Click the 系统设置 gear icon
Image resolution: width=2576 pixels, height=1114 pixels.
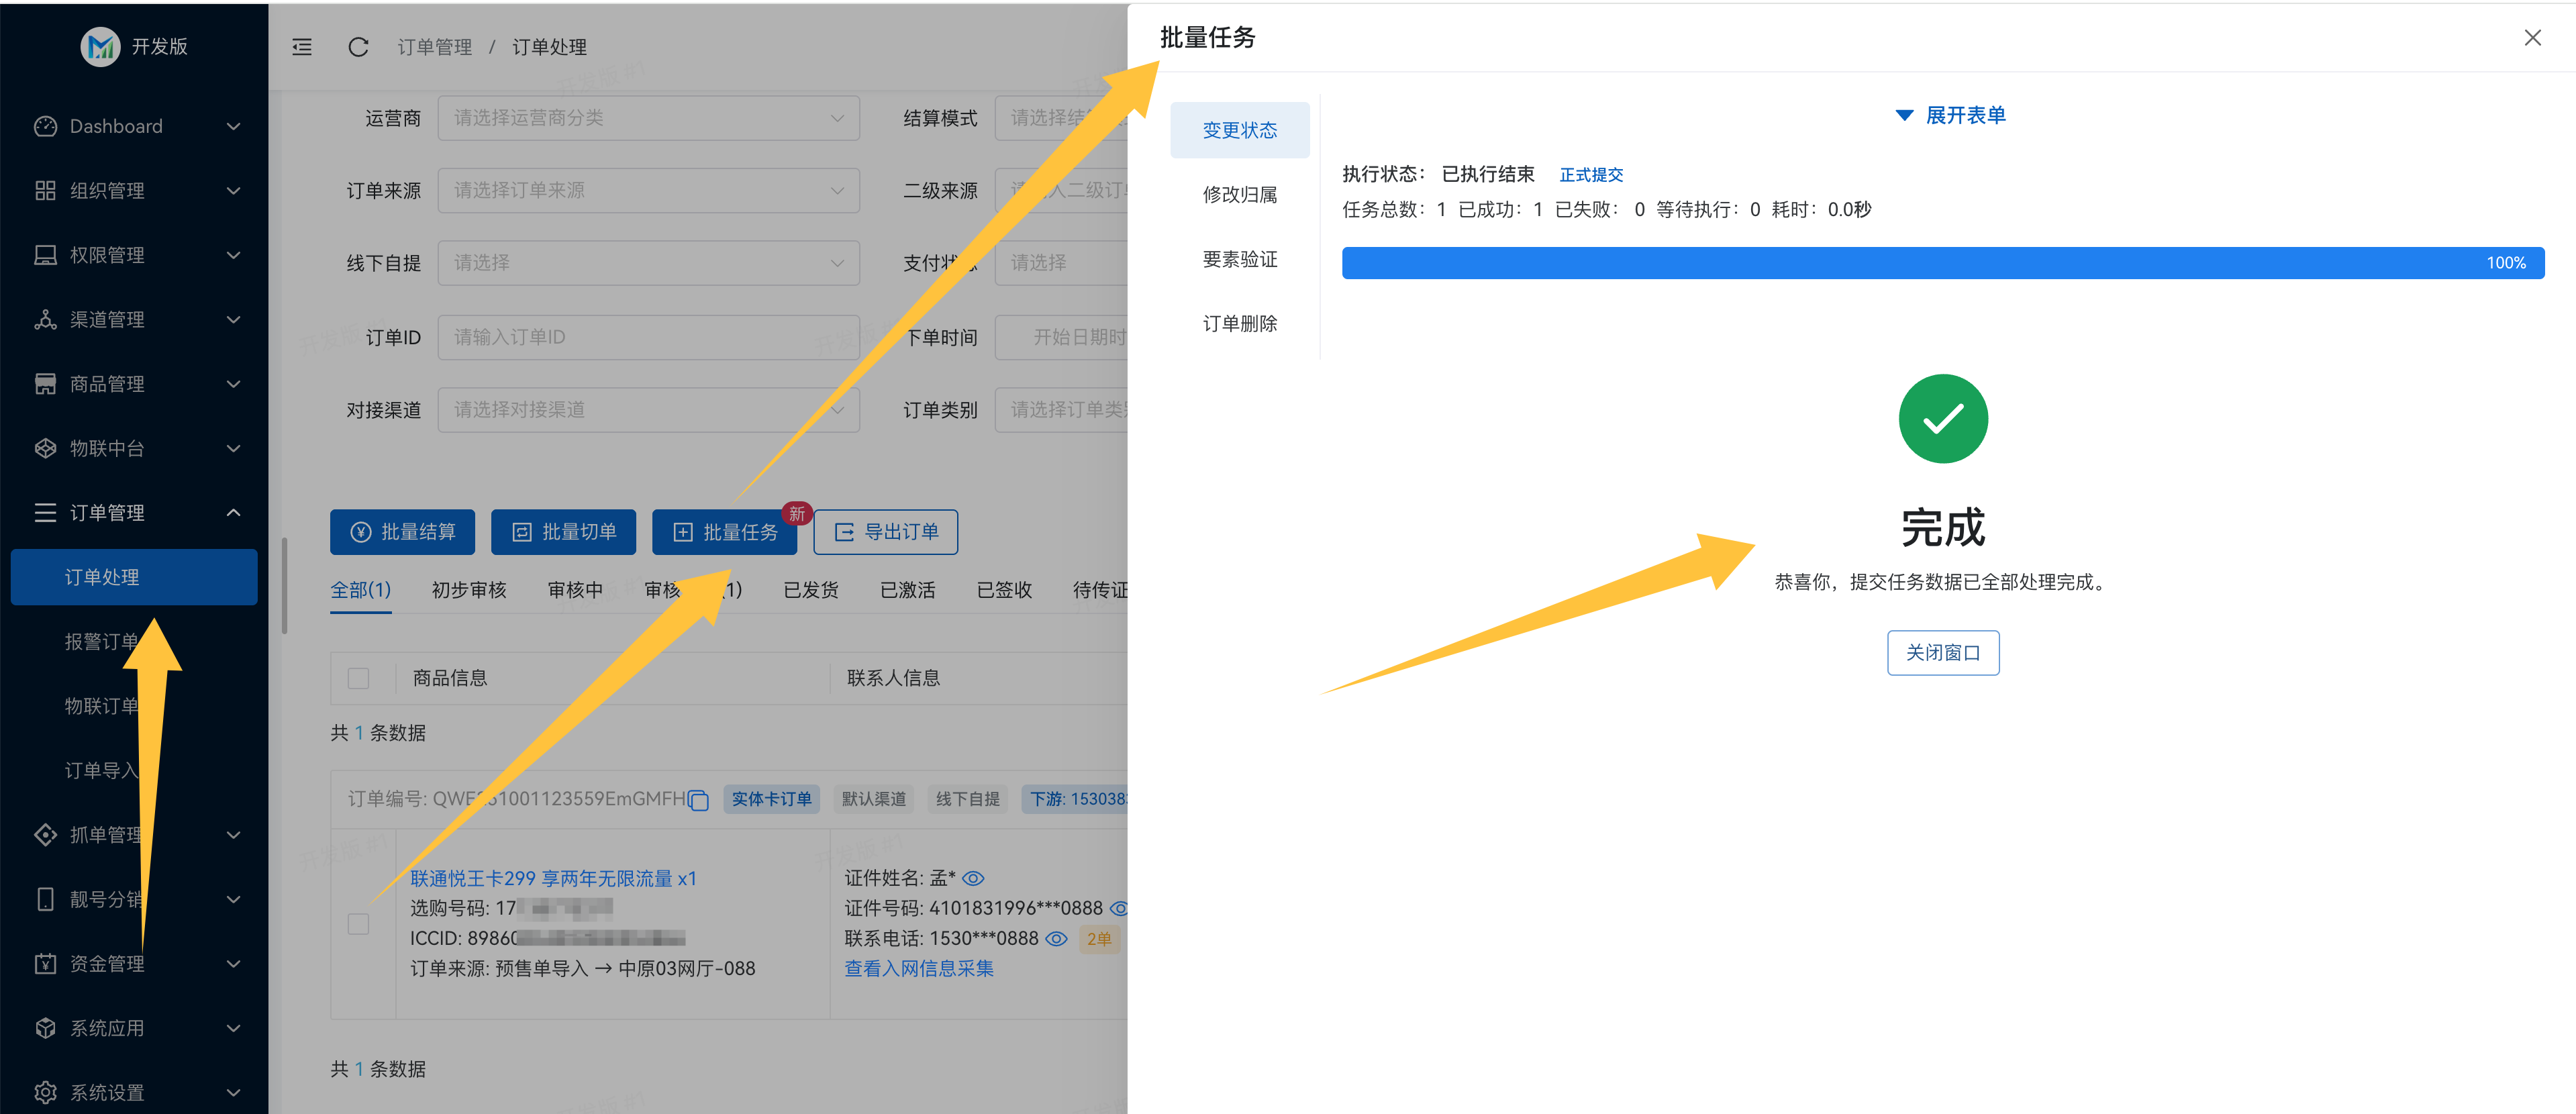45,1091
